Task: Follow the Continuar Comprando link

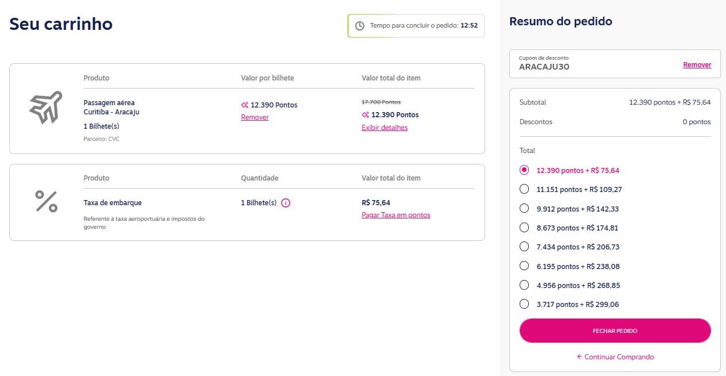Action: click(615, 357)
